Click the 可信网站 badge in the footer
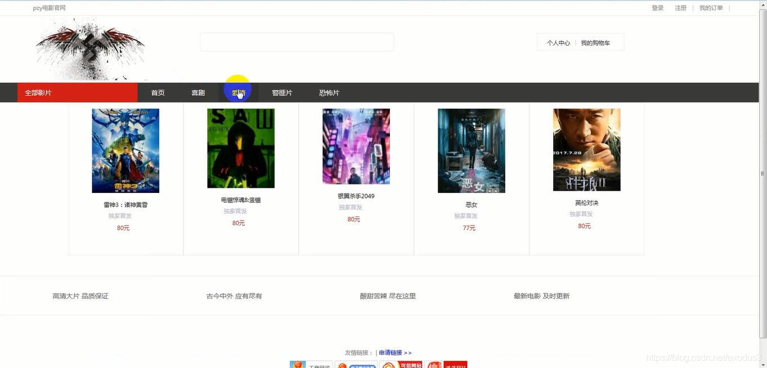This screenshot has height=368, width=767. pos(401,365)
